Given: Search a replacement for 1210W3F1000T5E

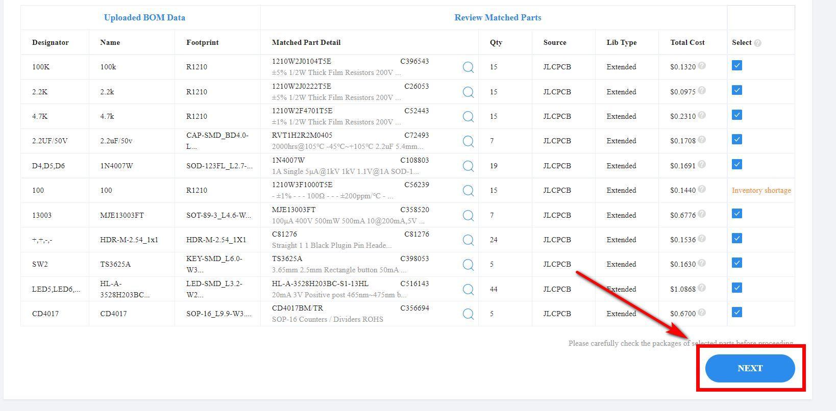Looking at the screenshot, I should [x=468, y=190].
